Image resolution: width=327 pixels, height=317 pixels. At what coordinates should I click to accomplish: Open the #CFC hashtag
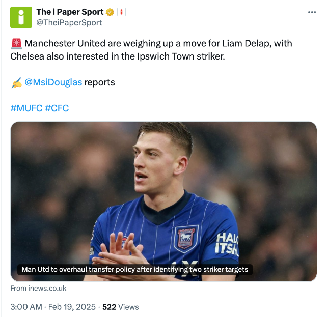pos(57,108)
